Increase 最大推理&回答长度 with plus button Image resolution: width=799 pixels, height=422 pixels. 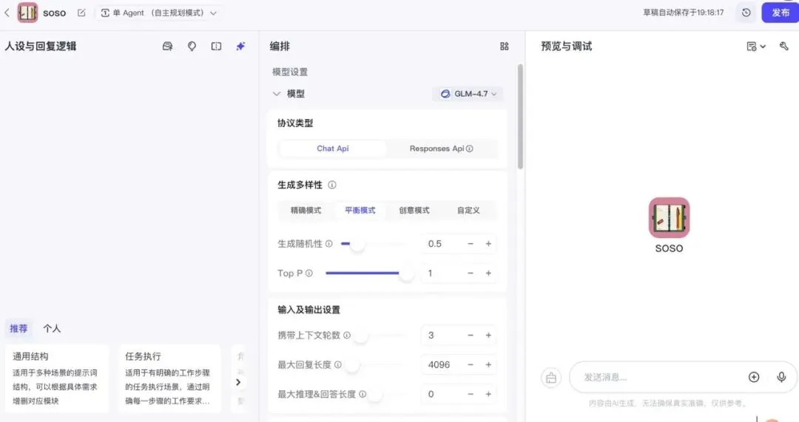point(488,395)
